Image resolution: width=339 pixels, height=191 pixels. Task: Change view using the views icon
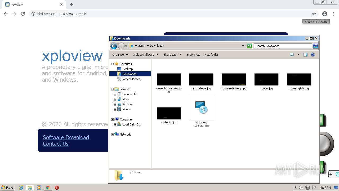tap(292, 55)
